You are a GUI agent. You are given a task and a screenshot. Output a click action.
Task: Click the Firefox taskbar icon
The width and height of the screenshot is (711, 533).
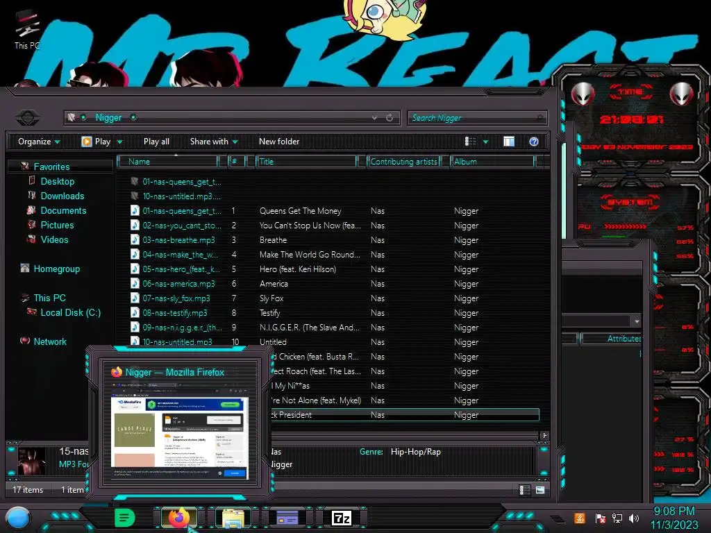pos(179,518)
